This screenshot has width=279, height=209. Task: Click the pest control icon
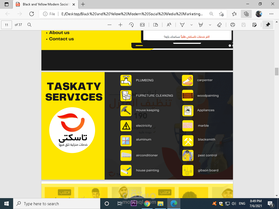click(188, 155)
